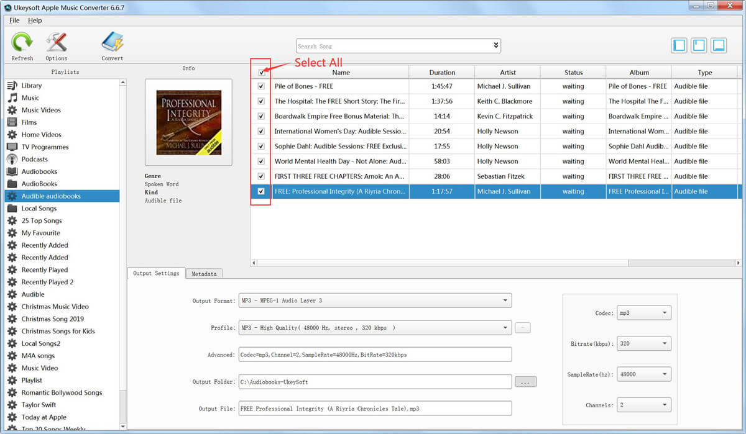Sort by the Duration column header

pos(442,73)
